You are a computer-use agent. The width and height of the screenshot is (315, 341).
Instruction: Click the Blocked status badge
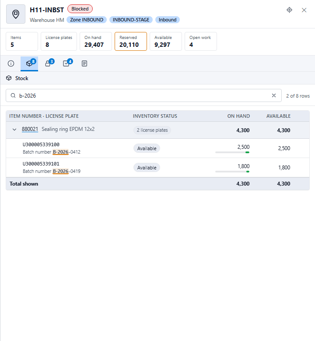coord(80,9)
